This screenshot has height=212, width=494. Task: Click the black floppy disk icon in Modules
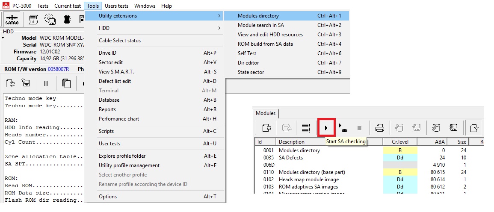click(453, 128)
